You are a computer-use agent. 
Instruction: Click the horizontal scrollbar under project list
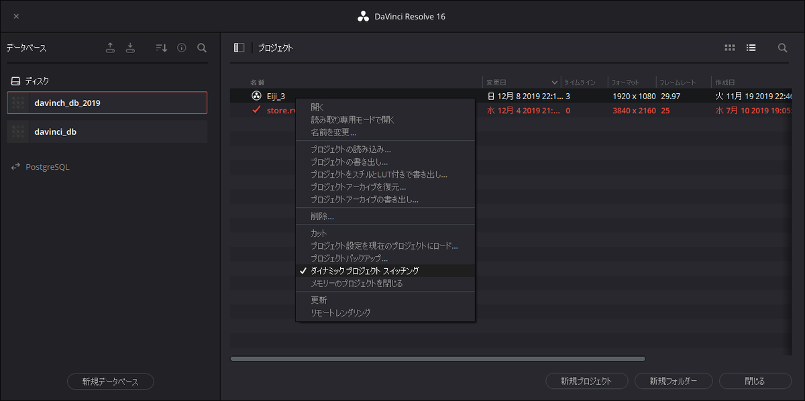point(437,359)
